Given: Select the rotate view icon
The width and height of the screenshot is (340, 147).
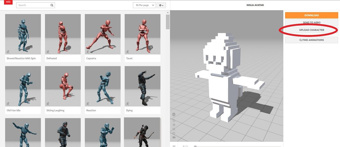Looking at the screenshot, I should tap(174, 120).
